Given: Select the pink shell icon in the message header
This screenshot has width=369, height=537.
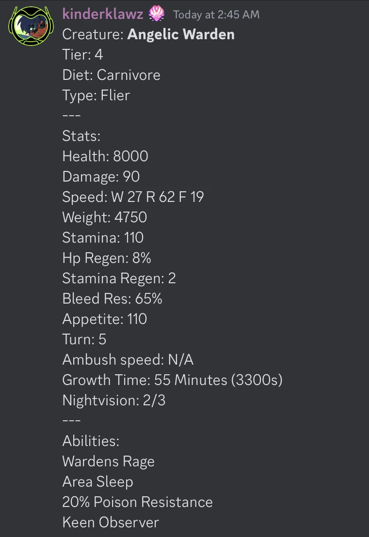Looking at the screenshot, I should coord(157,14).
